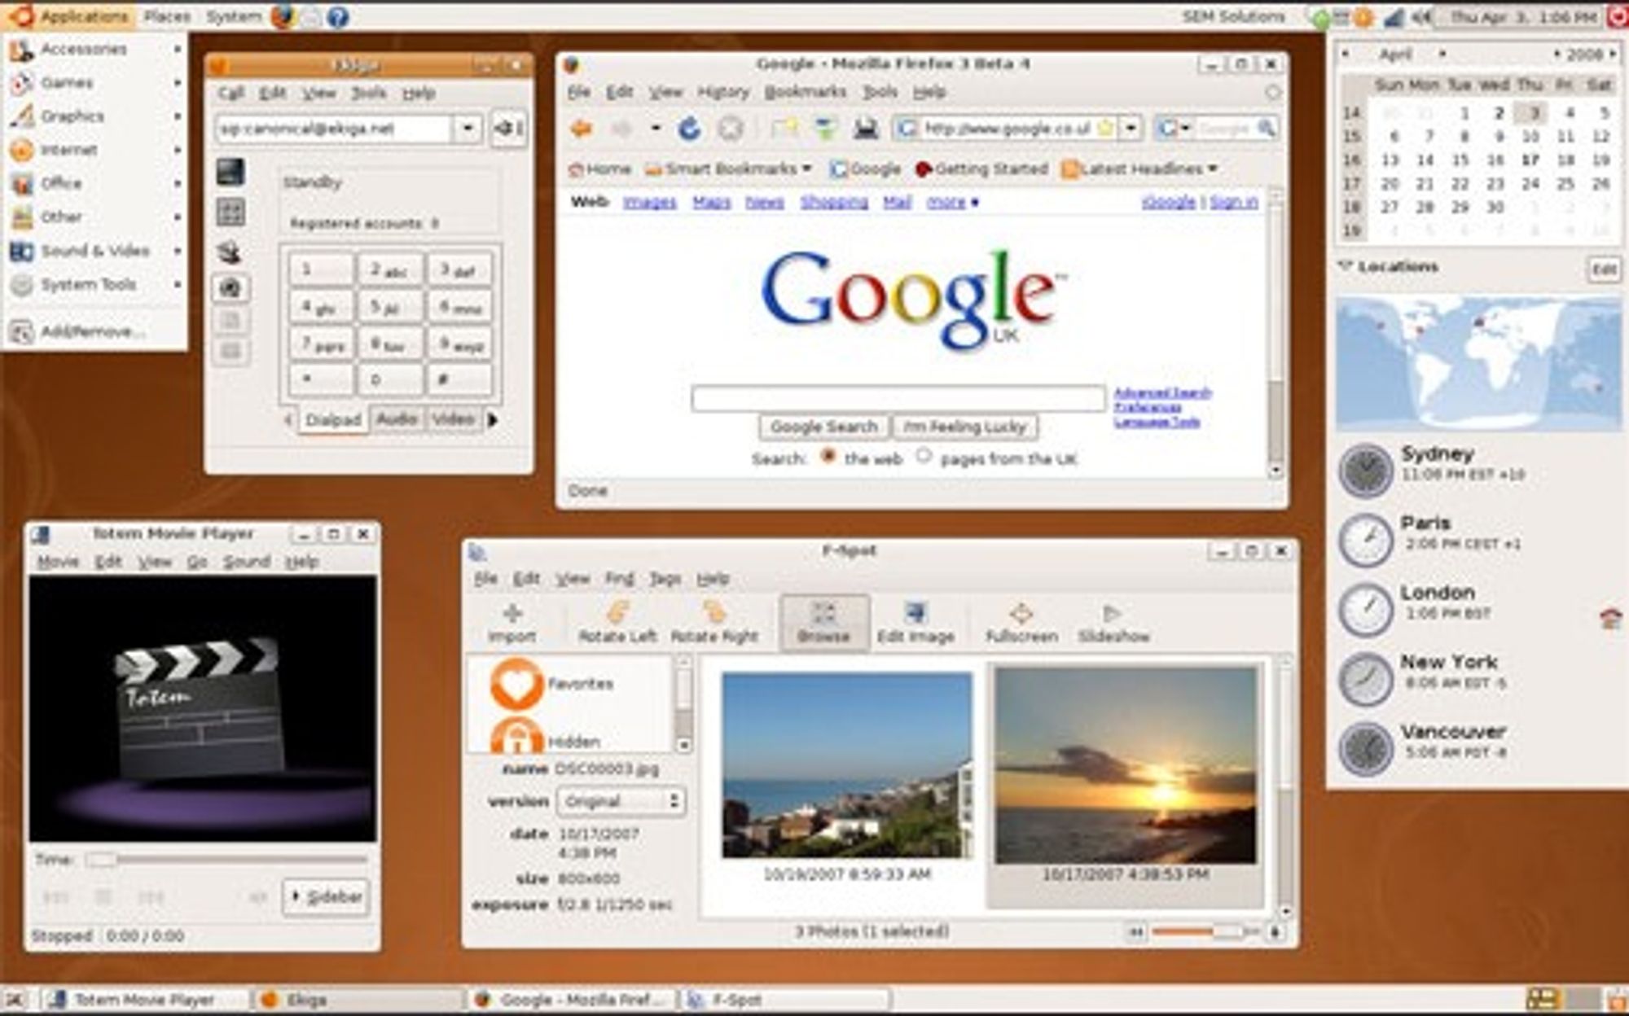Toggle Totem Sidebar button
This screenshot has width=1629, height=1016.
coord(326,896)
